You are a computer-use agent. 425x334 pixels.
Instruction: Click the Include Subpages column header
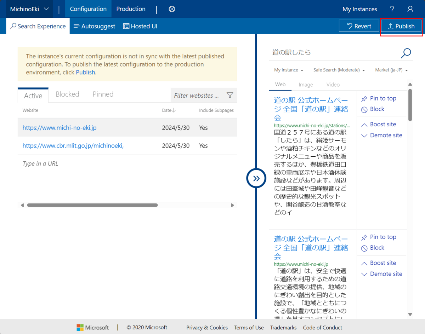point(216,110)
